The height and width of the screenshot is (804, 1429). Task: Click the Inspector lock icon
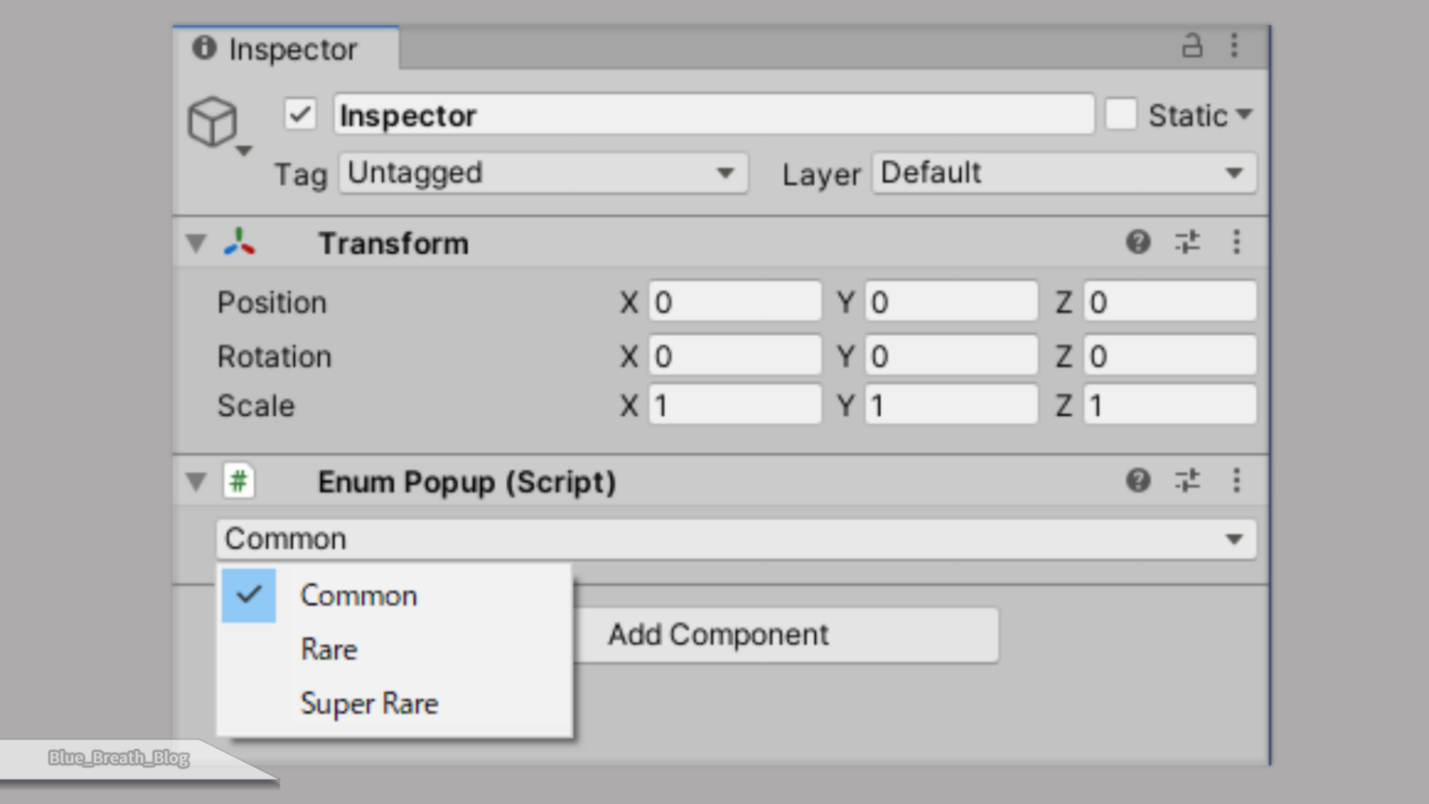(1192, 46)
